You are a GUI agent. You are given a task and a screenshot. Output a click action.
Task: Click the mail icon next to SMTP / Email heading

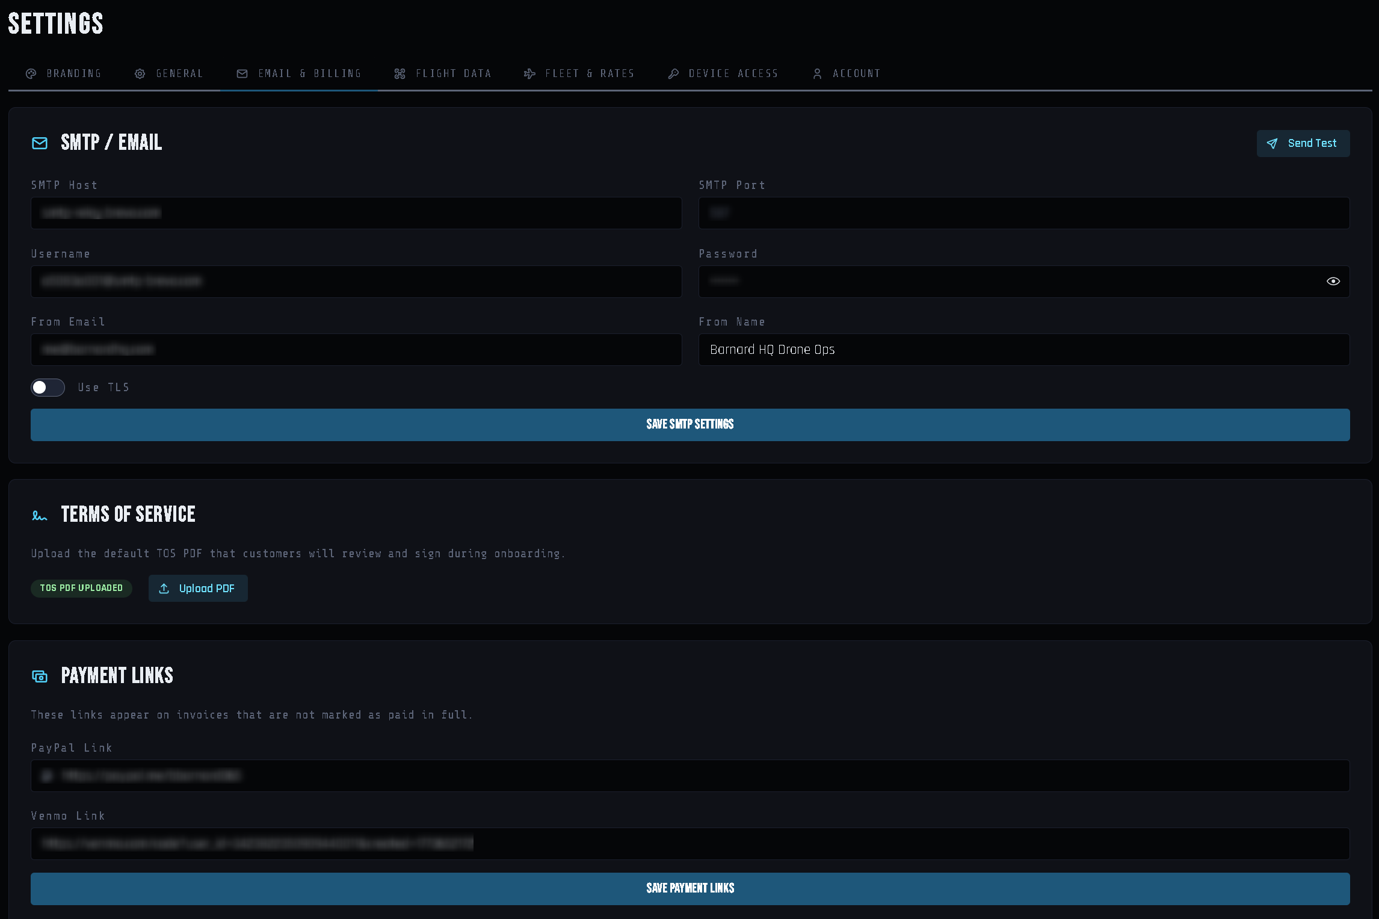click(40, 143)
